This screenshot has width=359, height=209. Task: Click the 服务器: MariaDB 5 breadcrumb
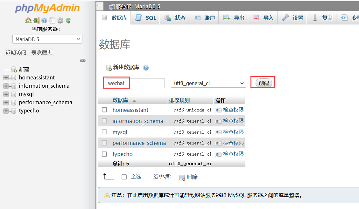pos(138,6)
